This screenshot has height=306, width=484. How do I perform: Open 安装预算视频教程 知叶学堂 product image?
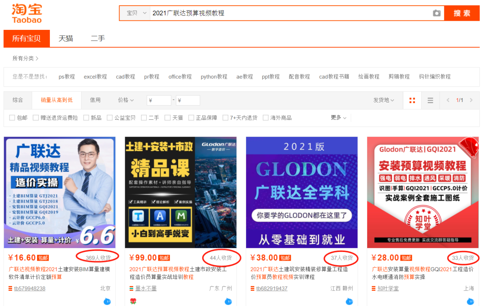click(x=423, y=192)
